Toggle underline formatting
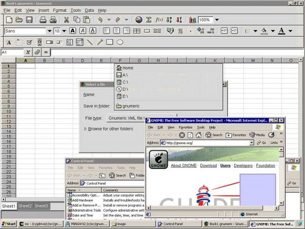 92,31
